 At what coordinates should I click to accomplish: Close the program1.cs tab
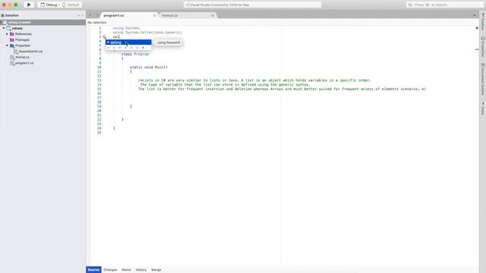tap(154, 15)
